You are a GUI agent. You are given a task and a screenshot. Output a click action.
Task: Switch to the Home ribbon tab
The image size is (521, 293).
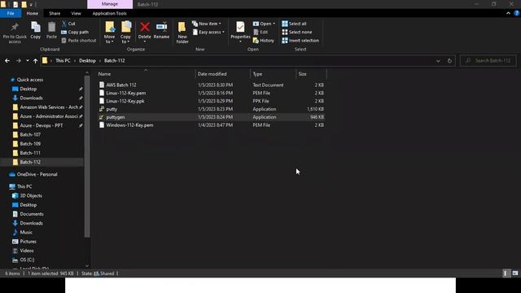pyautogui.click(x=33, y=13)
